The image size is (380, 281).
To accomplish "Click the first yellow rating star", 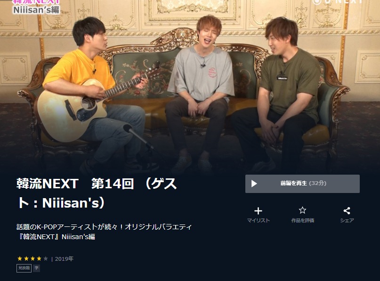I will coord(20,259).
